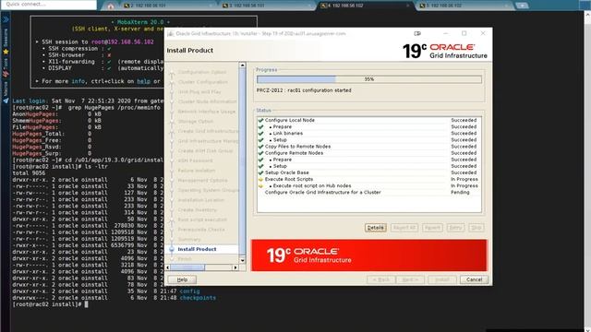Click the Pending status text

(460, 193)
